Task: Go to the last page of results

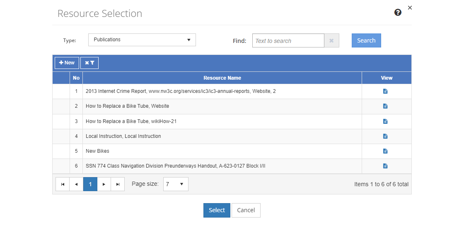Action: (x=118, y=184)
